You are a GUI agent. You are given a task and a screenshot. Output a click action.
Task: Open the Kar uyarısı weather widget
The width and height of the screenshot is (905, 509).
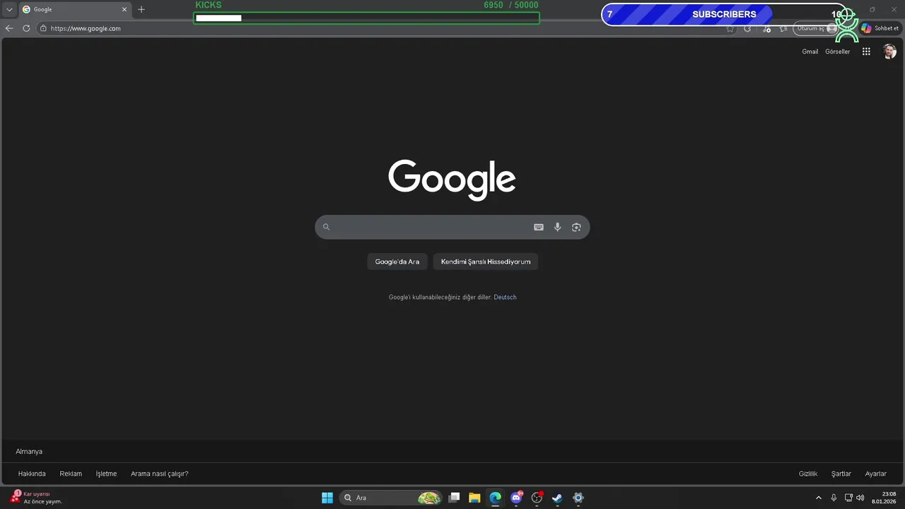[37, 498]
